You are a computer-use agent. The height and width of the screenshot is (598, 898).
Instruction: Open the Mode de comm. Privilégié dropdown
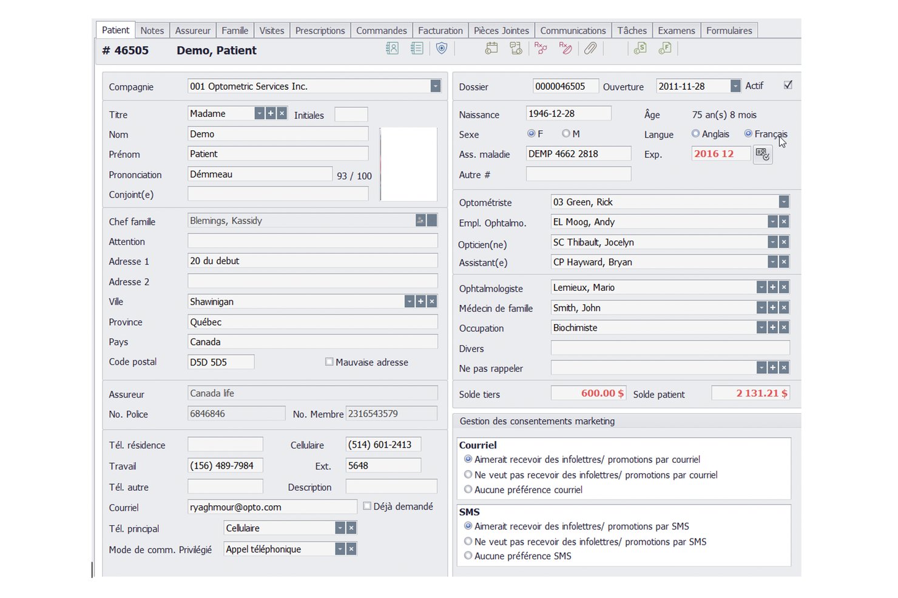point(340,549)
